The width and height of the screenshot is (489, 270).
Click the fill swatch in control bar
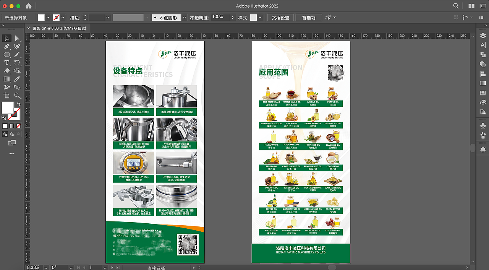coord(41,18)
